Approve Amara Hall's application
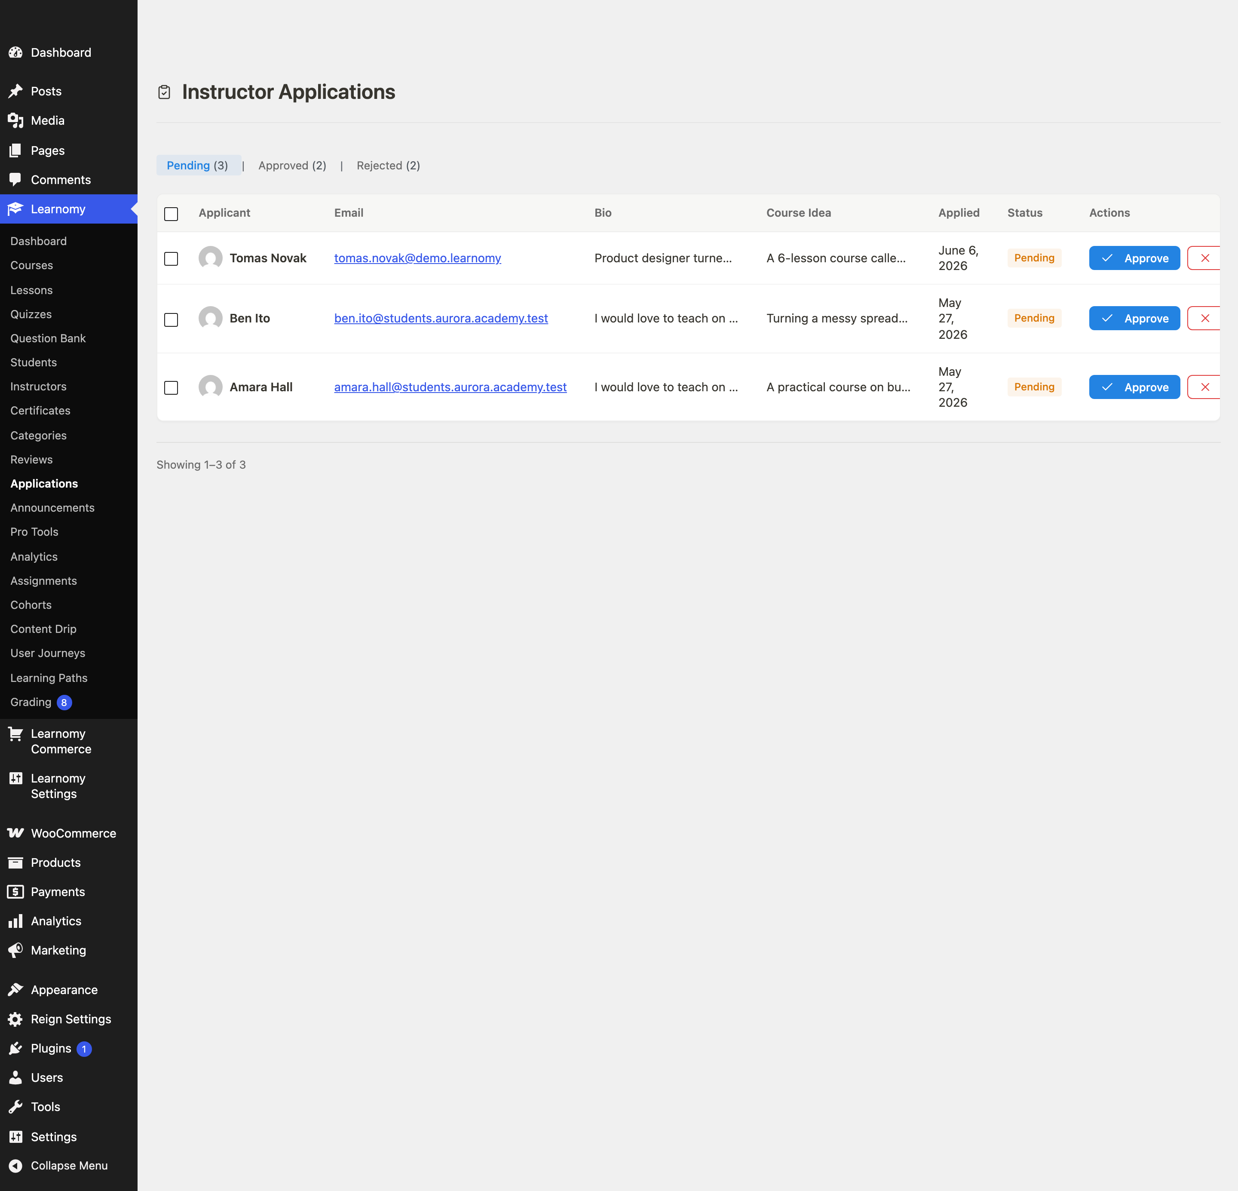The image size is (1238, 1191). click(x=1134, y=387)
